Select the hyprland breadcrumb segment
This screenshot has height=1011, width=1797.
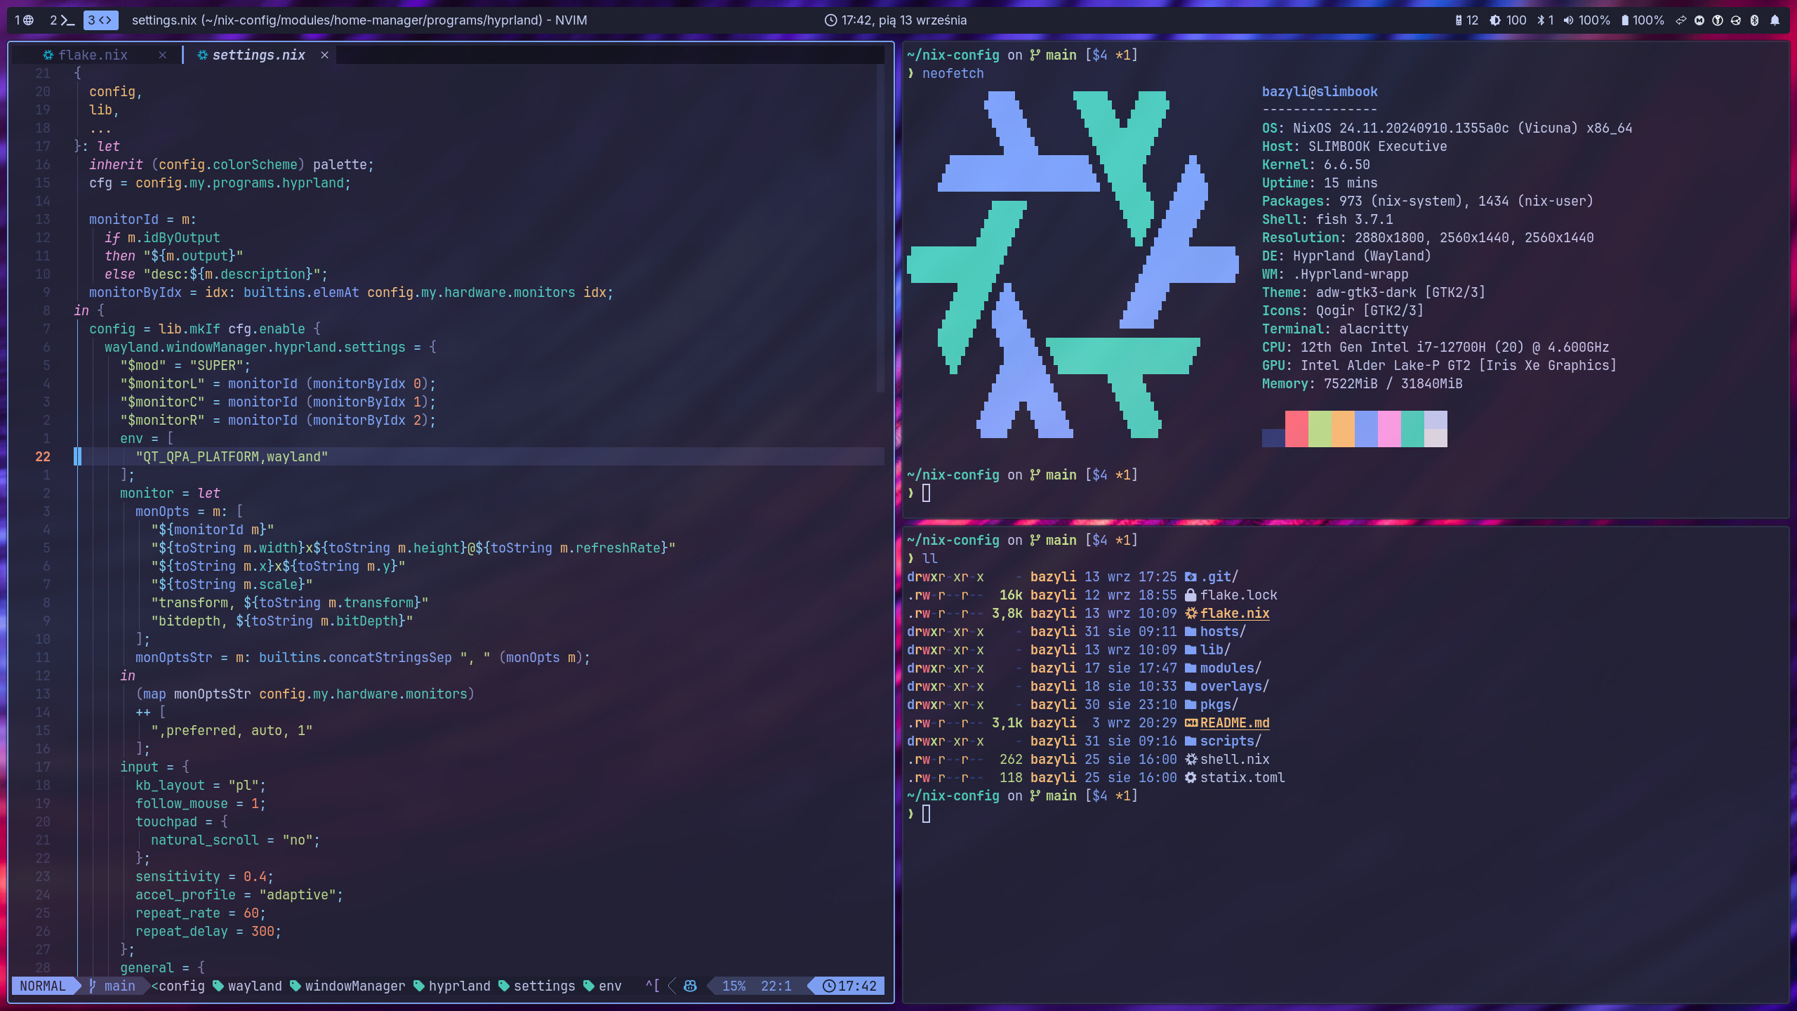click(460, 986)
